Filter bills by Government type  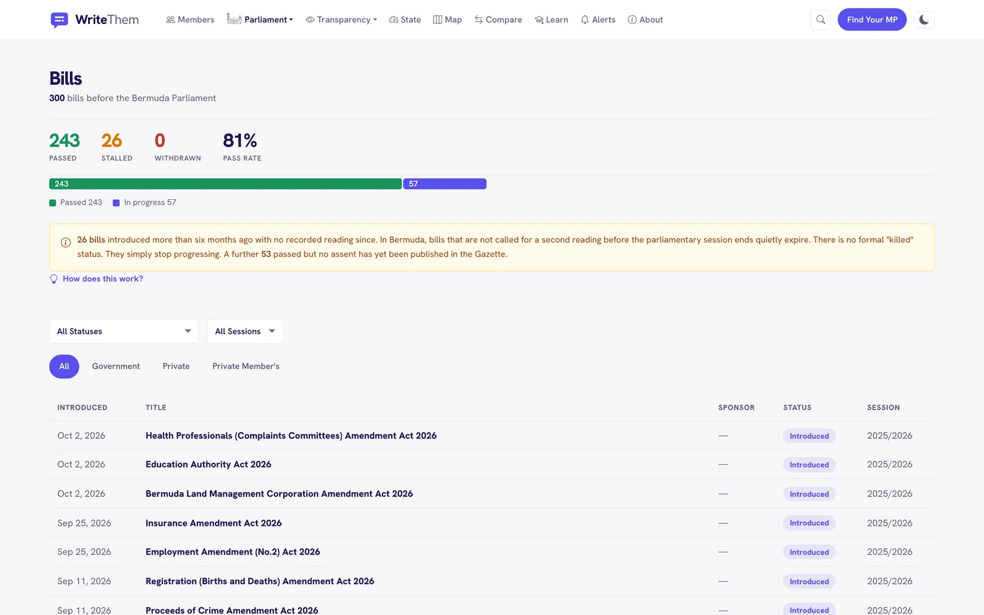tap(116, 367)
